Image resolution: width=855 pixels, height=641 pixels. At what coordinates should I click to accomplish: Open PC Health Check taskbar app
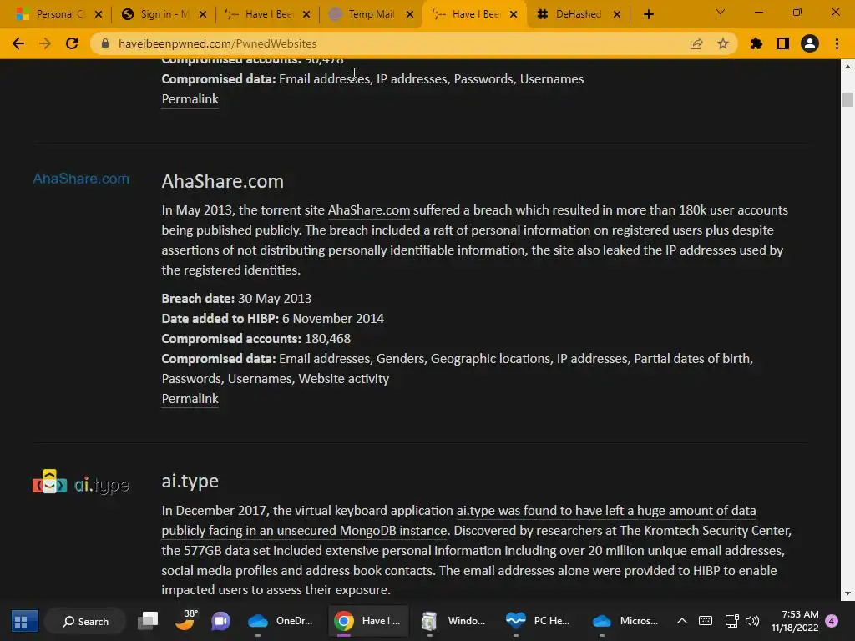538,621
